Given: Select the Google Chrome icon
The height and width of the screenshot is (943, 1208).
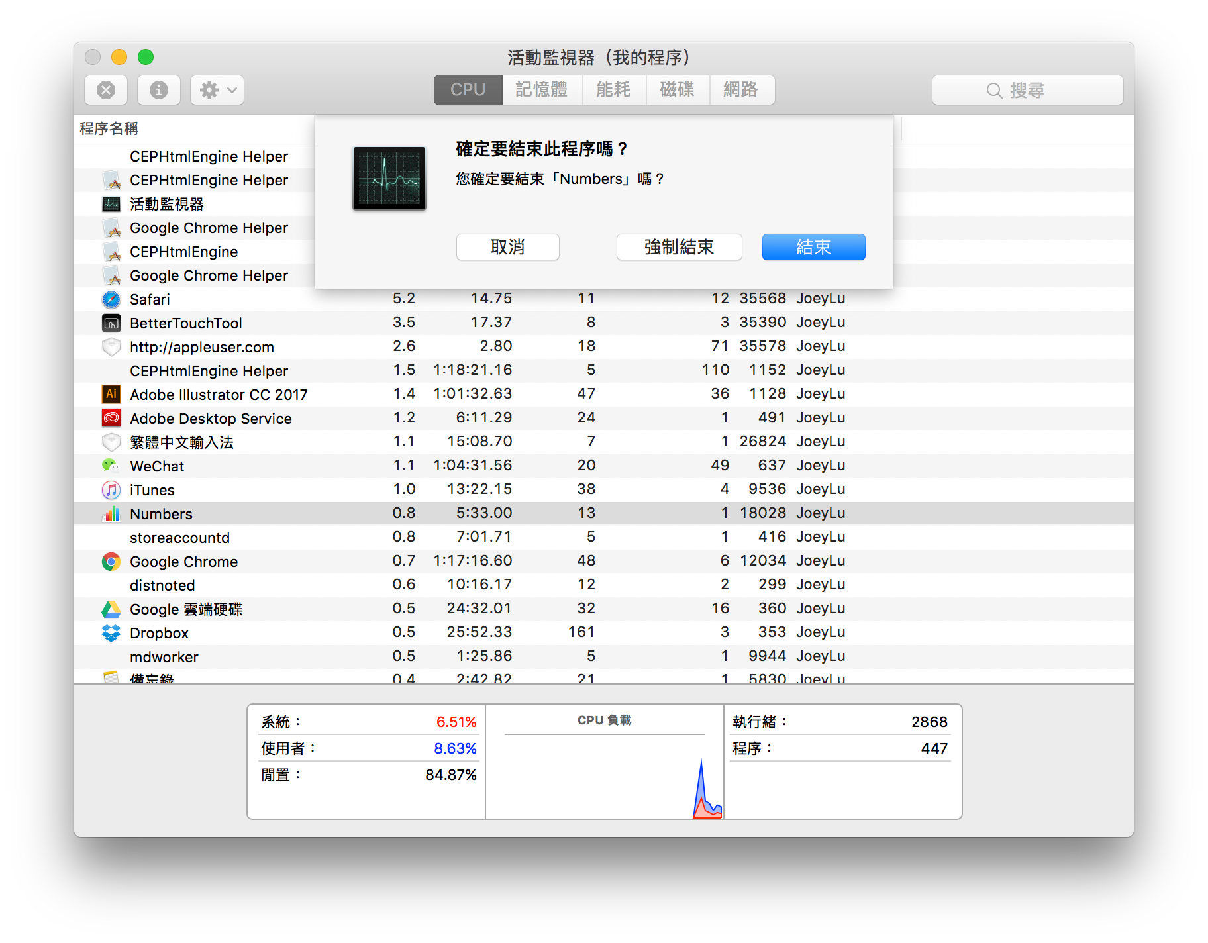Looking at the screenshot, I should coord(111,562).
